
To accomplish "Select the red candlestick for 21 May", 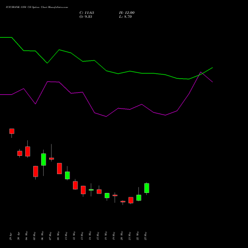I will point(131,200).
